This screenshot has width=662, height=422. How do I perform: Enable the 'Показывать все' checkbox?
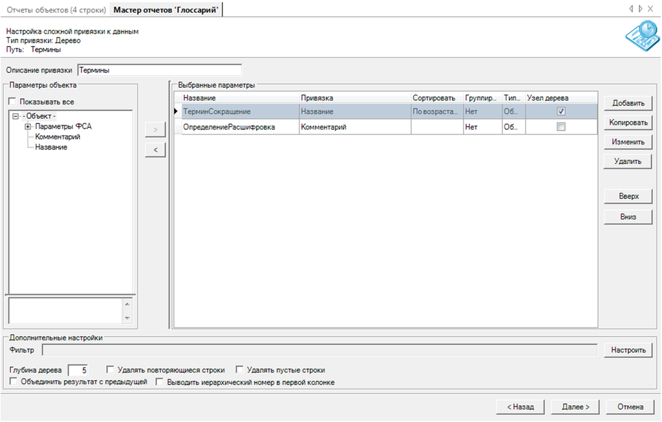pos(12,101)
